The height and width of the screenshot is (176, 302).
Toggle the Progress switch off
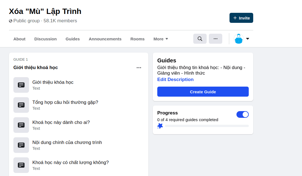242,114
